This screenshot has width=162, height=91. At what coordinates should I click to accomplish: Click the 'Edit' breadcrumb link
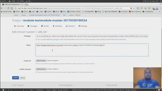pyautogui.click(x=64, y=15)
